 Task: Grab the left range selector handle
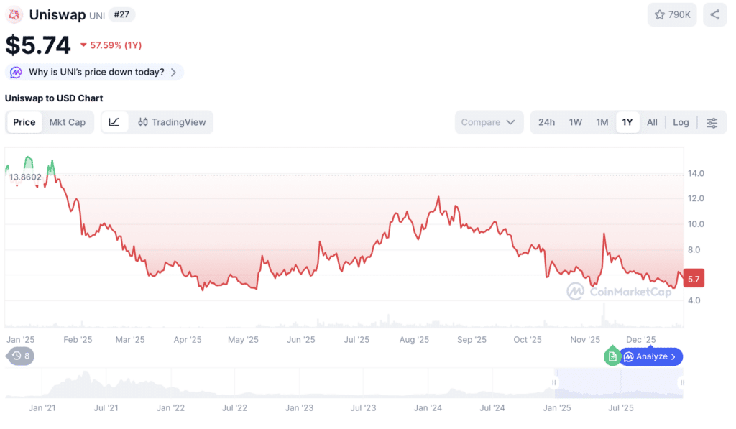[x=554, y=382]
